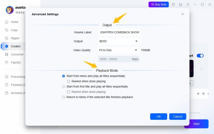The height and width of the screenshot is (134, 214).
Task: Click the Finished tasks icon
Action: click(7, 85)
